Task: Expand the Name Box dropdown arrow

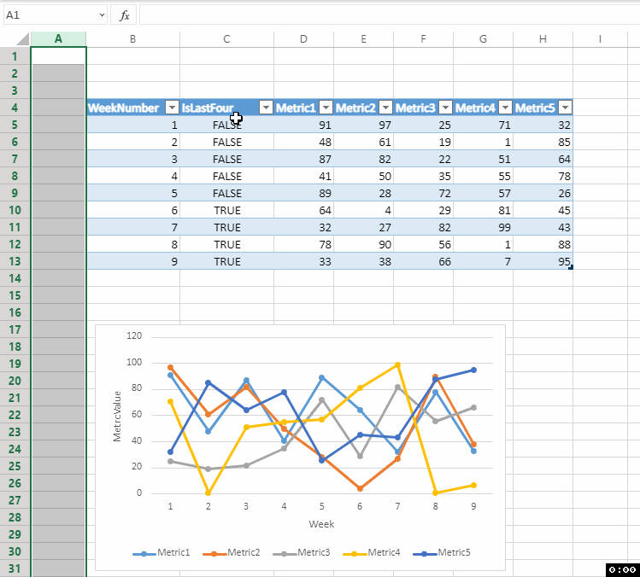Action: pos(102,15)
